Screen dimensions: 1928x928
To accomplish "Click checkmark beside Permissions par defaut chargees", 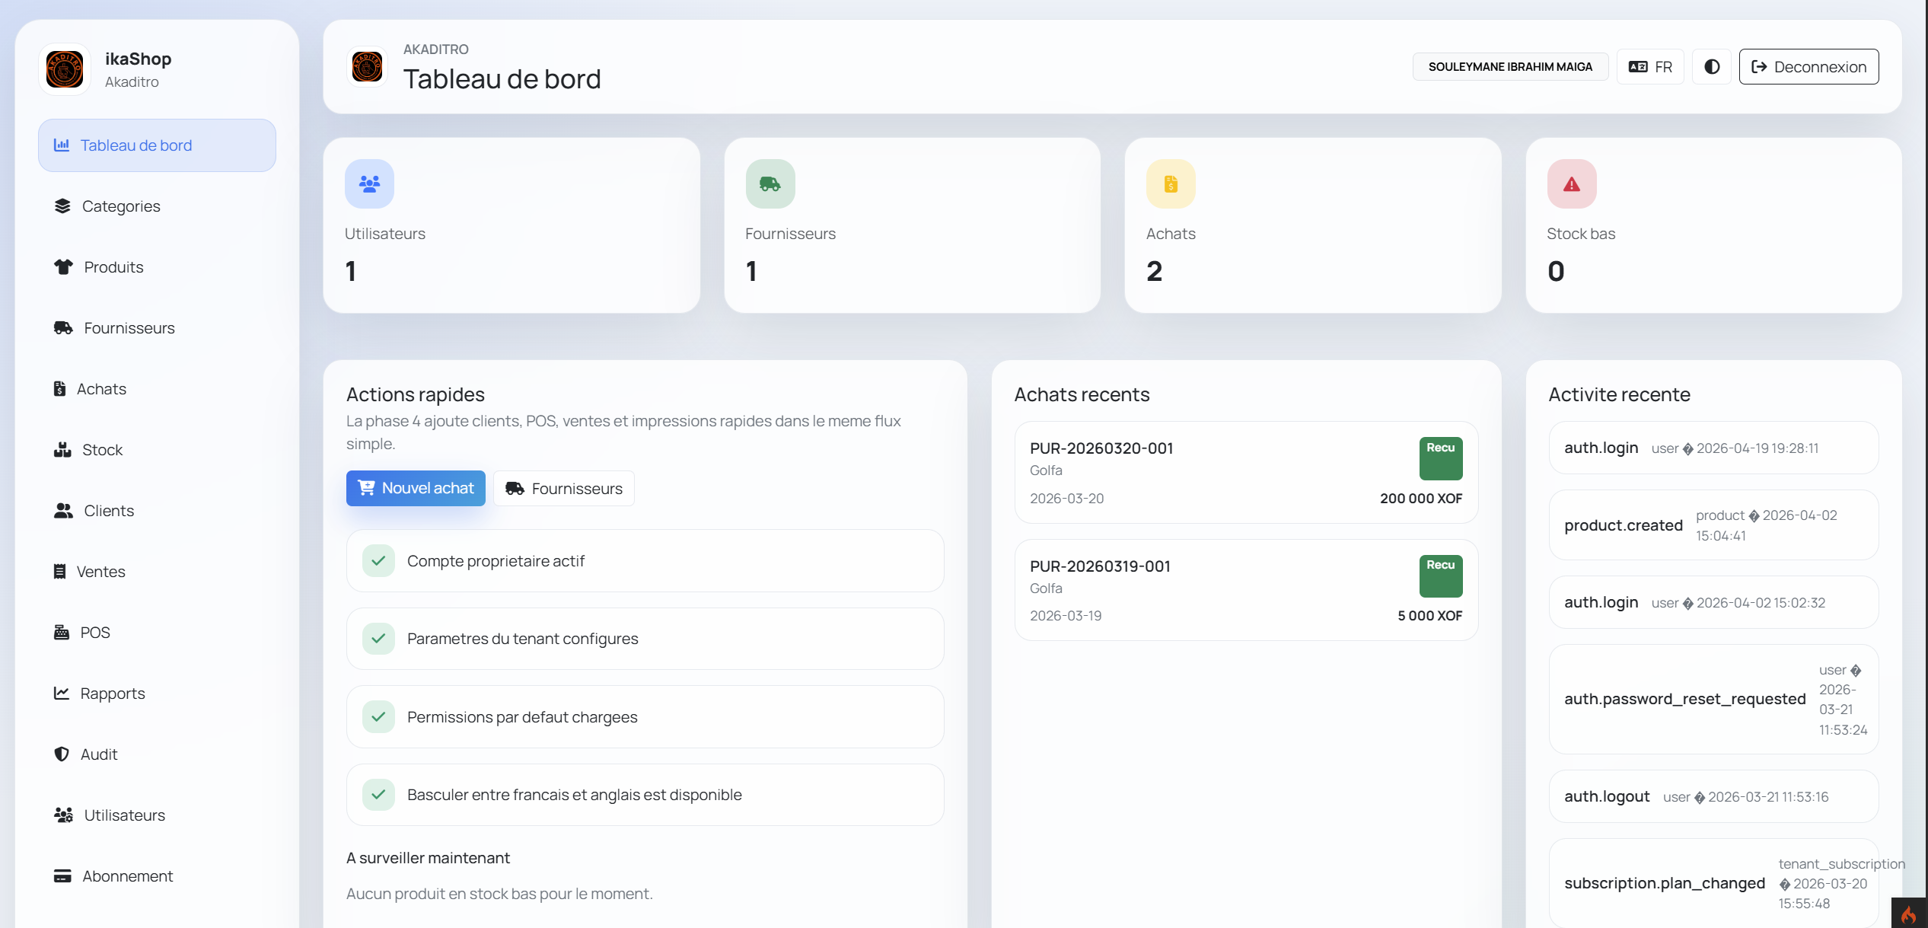I will 378,716.
